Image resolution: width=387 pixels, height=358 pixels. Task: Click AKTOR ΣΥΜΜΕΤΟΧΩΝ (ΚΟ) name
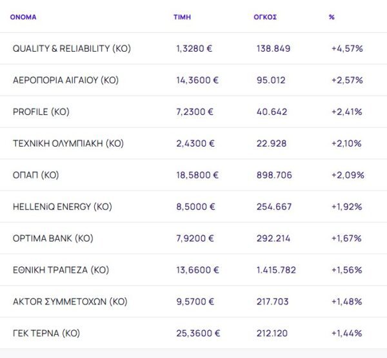(70, 302)
